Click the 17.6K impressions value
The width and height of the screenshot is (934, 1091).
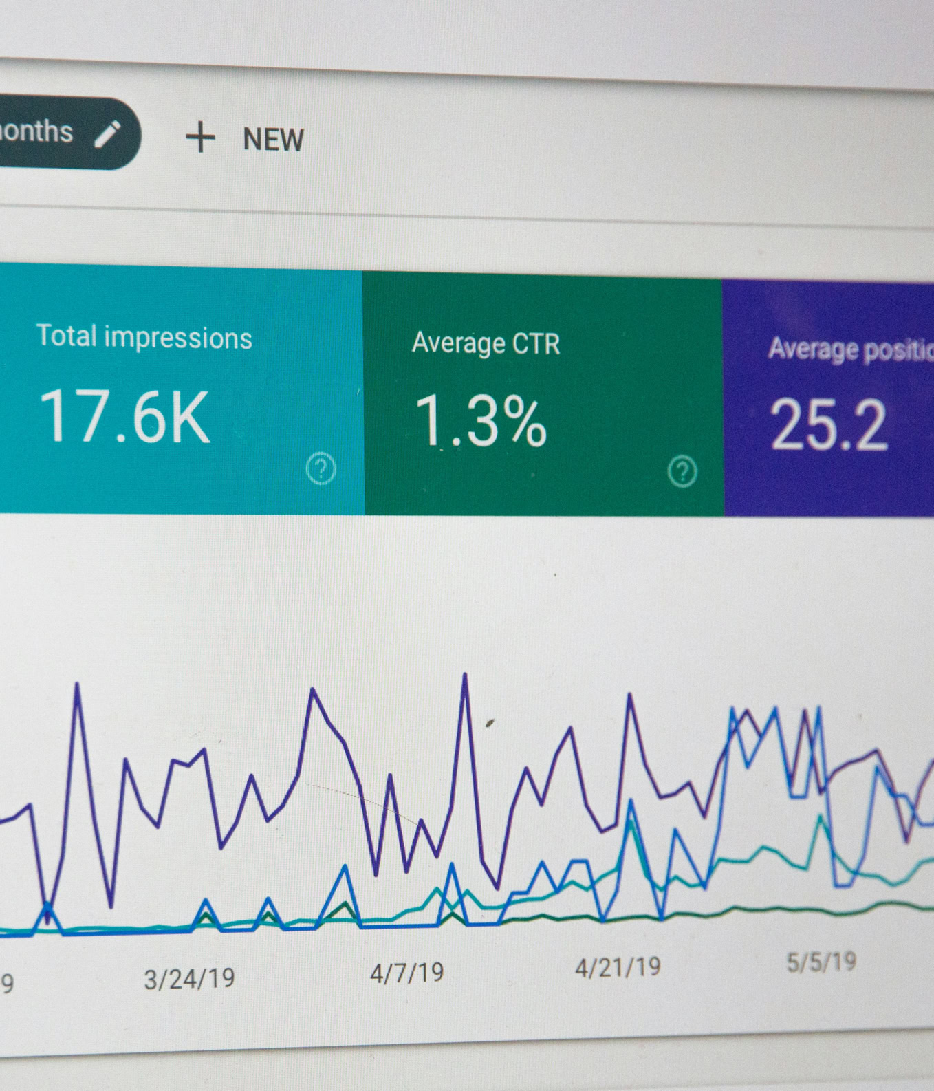(x=124, y=417)
